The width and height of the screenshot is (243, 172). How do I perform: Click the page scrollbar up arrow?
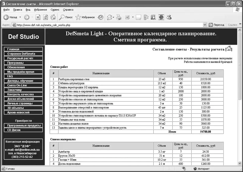point(240,30)
